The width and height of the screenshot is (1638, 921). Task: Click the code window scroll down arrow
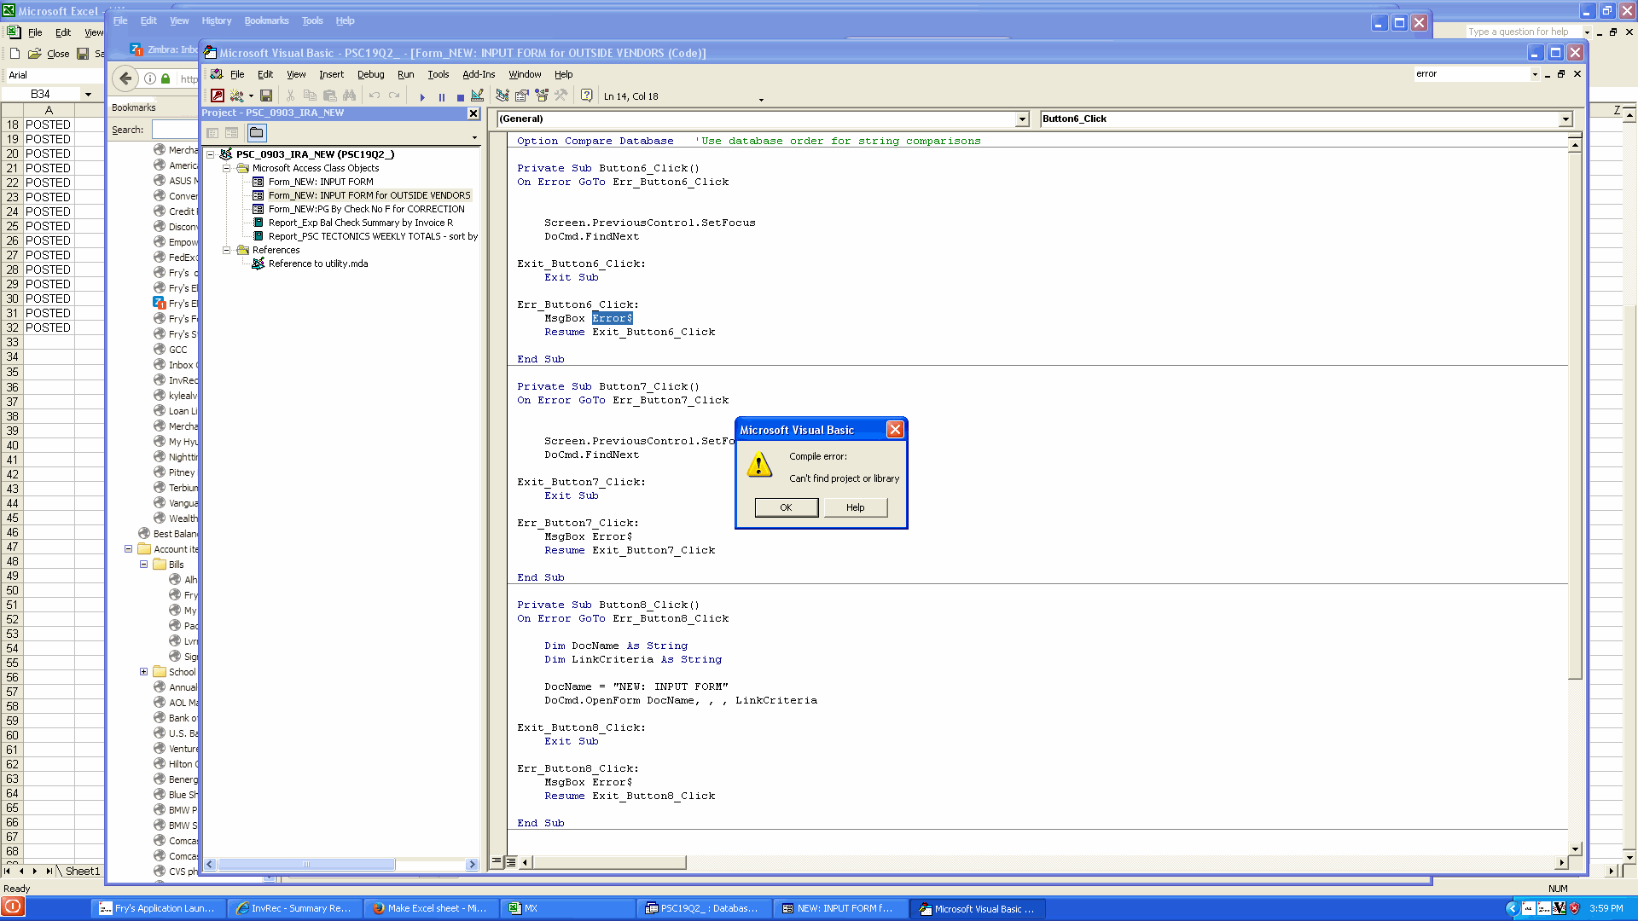1575,849
